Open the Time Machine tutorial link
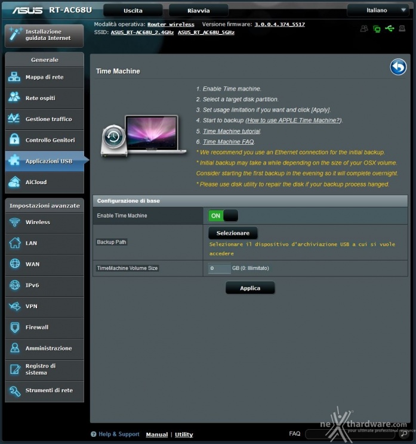Screen dimensions: 416x444 point(232,131)
